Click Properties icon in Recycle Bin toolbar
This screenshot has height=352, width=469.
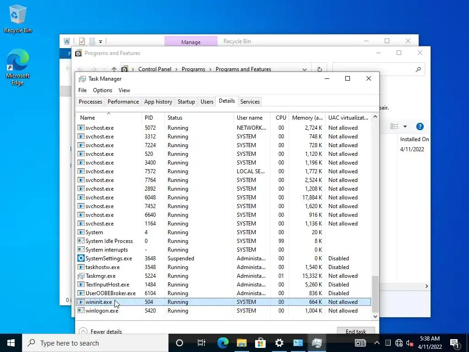point(82,41)
